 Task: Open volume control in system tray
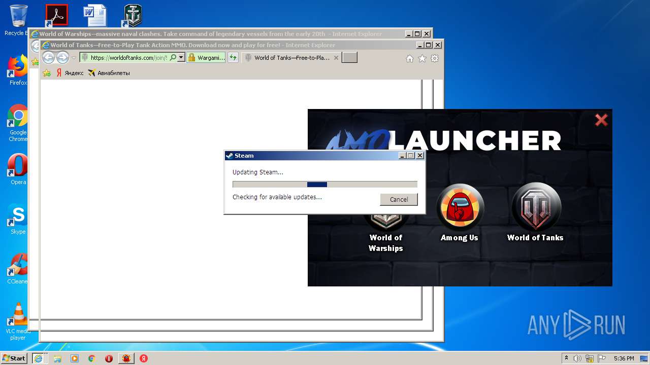pyautogui.click(x=578, y=358)
